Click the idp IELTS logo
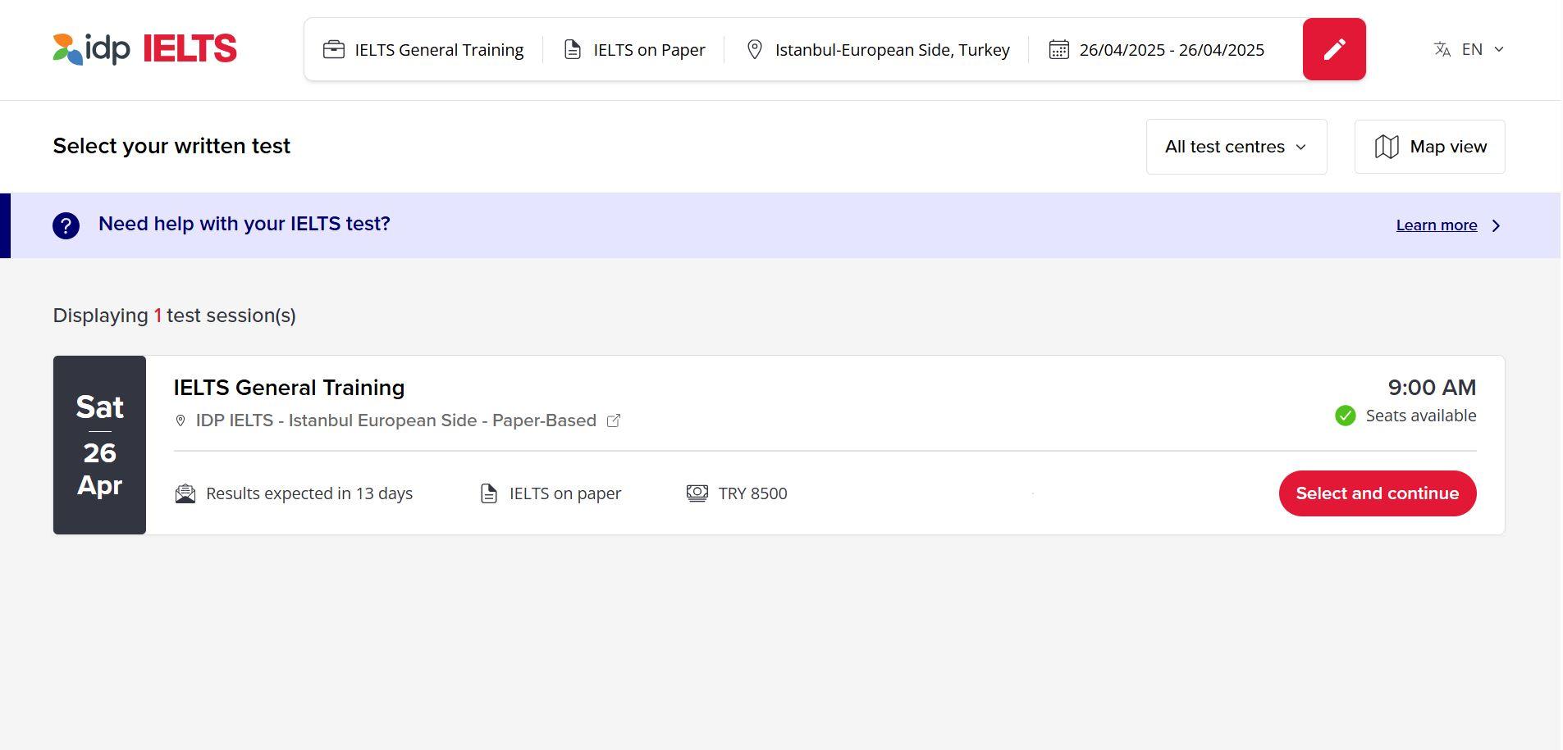 pyautogui.click(x=144, y=49)
